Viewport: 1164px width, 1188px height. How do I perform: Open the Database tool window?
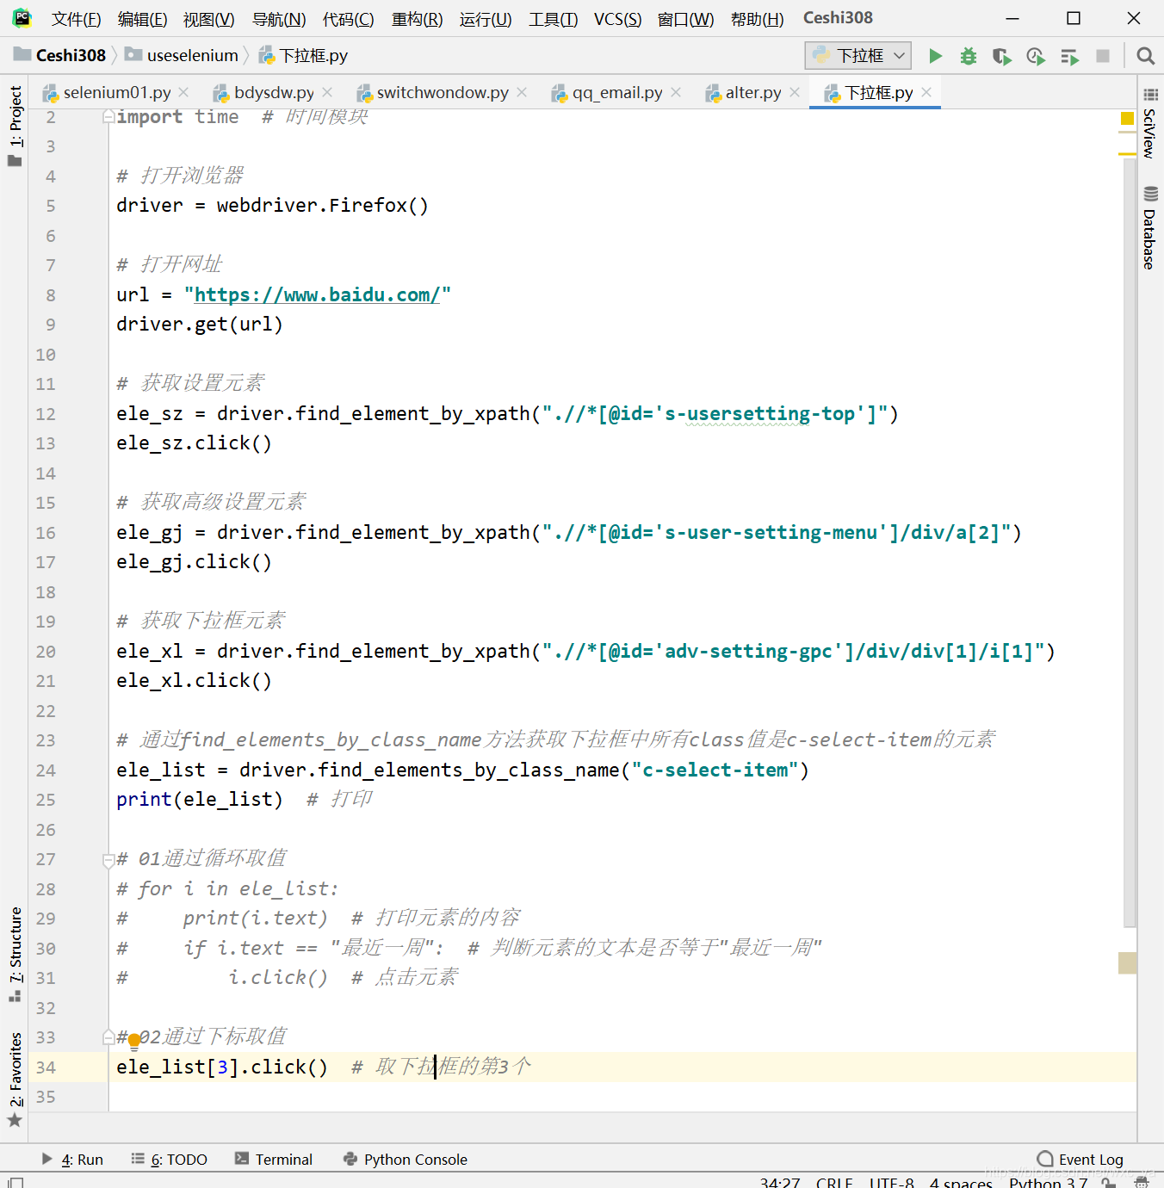1149,228
